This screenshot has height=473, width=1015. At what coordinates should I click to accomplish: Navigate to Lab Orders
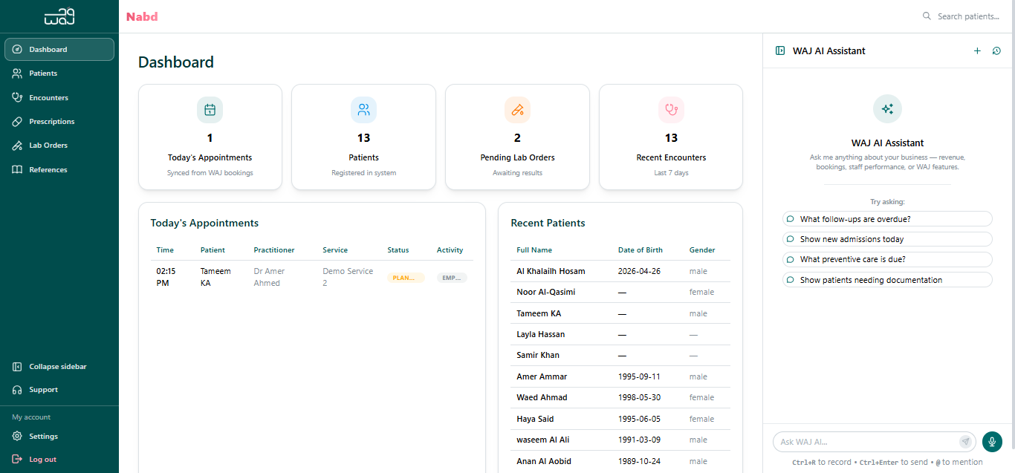pyautogui.click(x=48, y=146)
